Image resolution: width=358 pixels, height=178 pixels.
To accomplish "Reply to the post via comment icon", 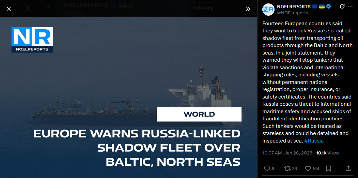I will pos(269,169).
